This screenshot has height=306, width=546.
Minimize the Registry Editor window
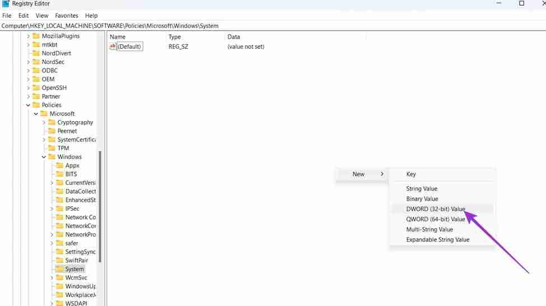pyautogui.click(x=498, y=3)
